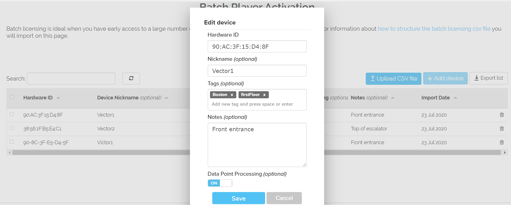Tick the checkbox for Vector2 row
The height and width of the screenshot is (205, 511).
click(12, 128)
